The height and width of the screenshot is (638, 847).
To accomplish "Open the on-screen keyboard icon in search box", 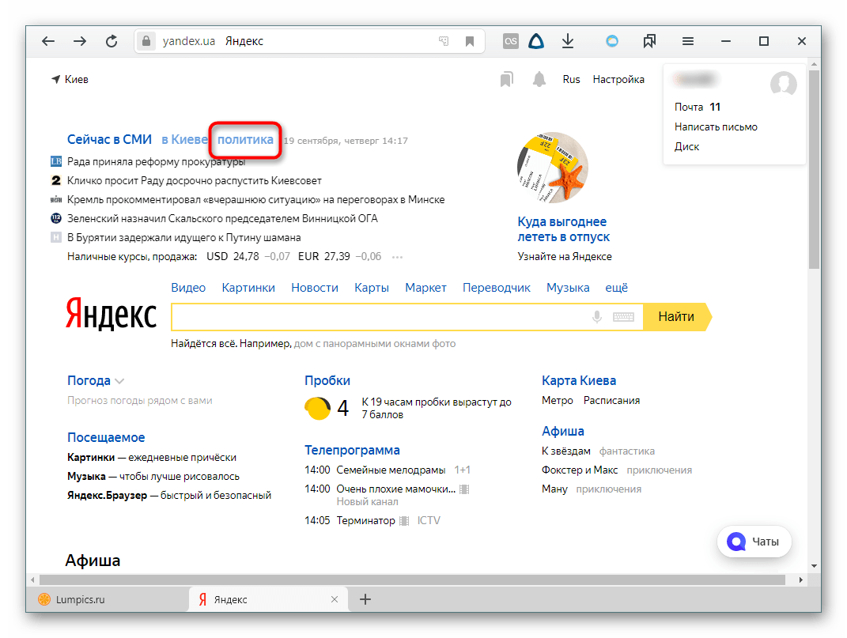I will pyautogui.click(x=623, y=317).
